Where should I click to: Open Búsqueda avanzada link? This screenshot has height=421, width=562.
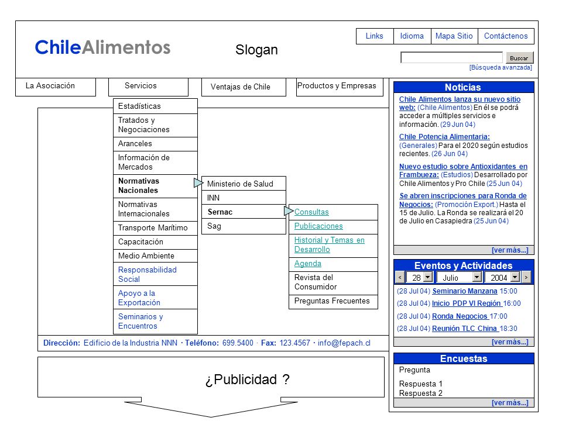pos(501,67)
